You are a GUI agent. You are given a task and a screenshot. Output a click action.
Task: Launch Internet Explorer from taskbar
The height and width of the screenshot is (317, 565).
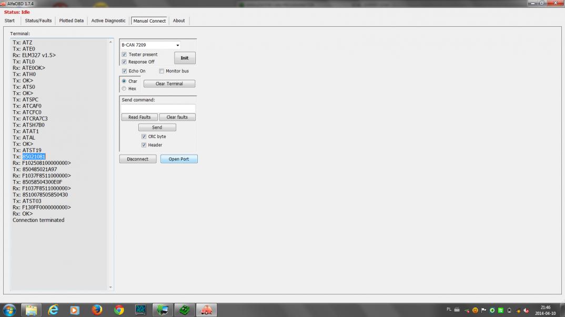[x=53, y=310]
